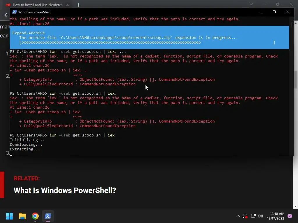
Task: Open the sync update tray icon
Action: [x=245, y=216]
